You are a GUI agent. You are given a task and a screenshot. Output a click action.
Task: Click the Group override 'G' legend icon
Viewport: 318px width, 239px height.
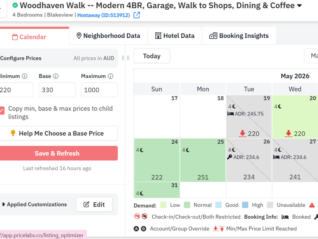(x=144, y=229)
